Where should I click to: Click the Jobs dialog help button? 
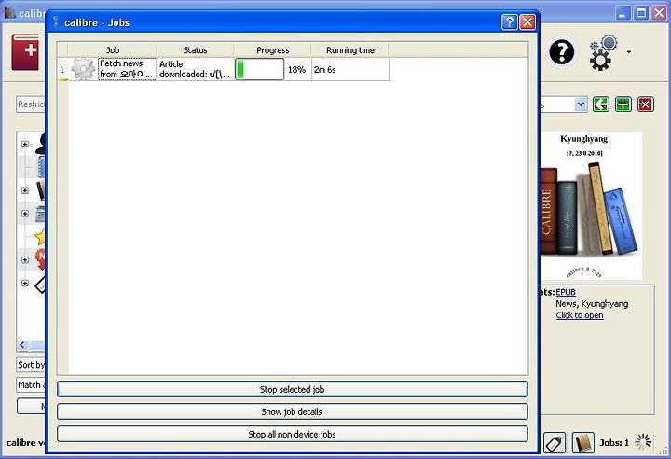509,21
